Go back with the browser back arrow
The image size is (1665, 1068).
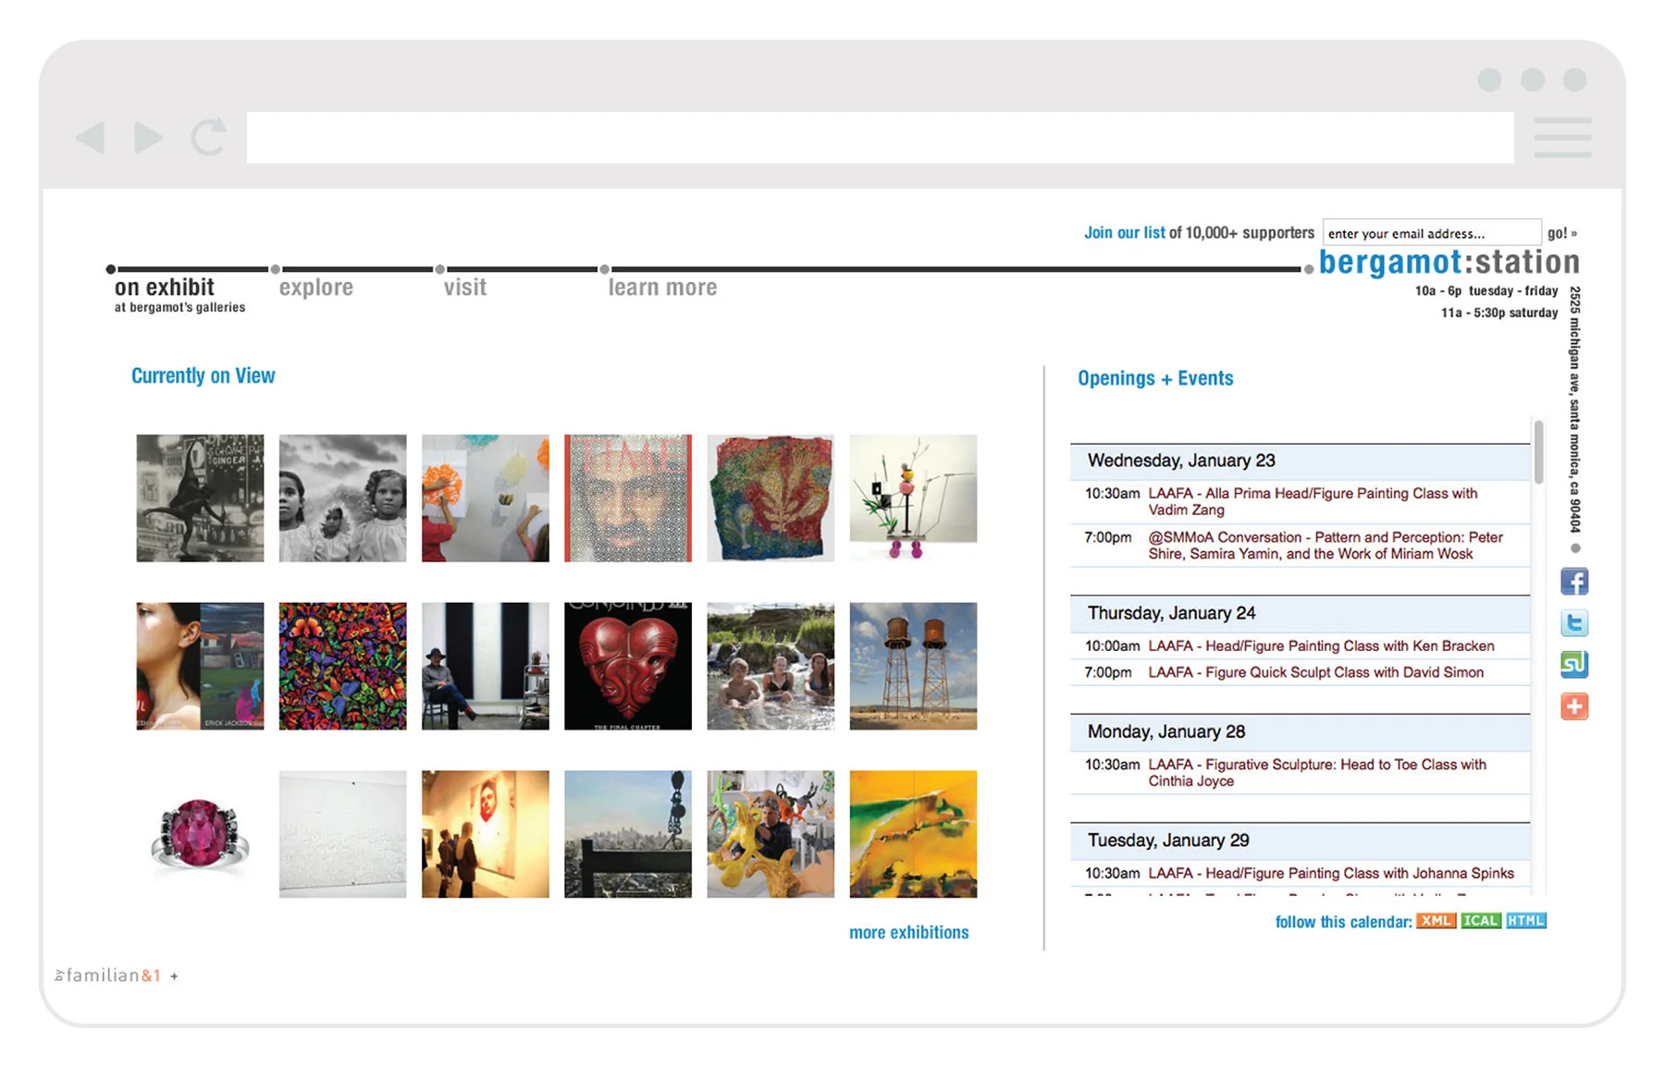click(90, 138)
